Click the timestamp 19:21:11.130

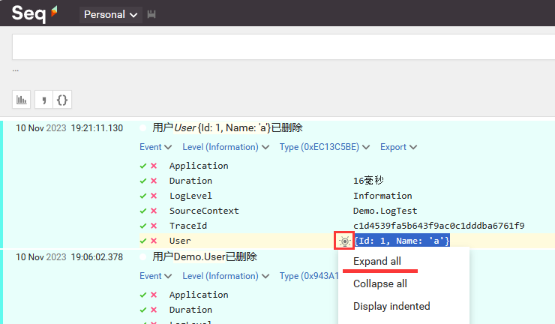(97, 128)
